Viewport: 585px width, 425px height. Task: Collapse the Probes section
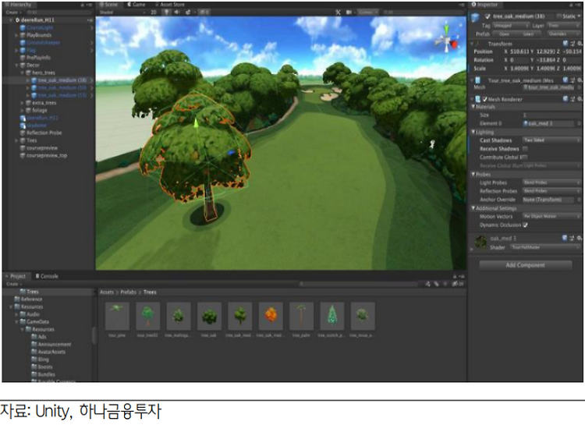pos(473,174)
